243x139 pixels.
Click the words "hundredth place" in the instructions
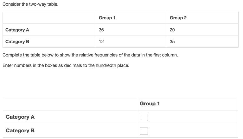point(113,66)
